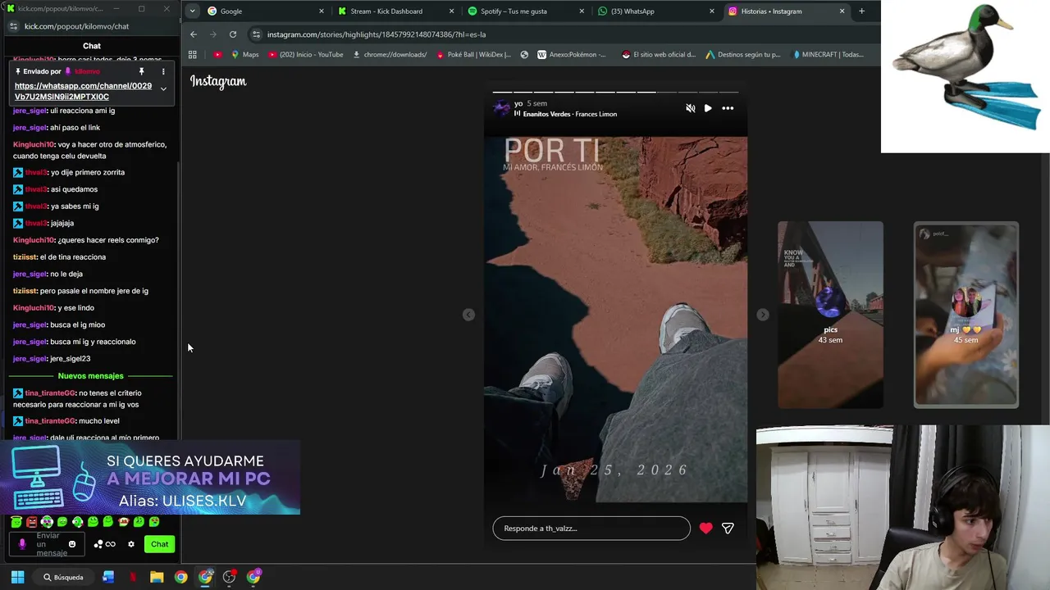Screen dimensions: 1050x590
Task: Open the 'yo' profile avatar on story
Action: (501, 108)
